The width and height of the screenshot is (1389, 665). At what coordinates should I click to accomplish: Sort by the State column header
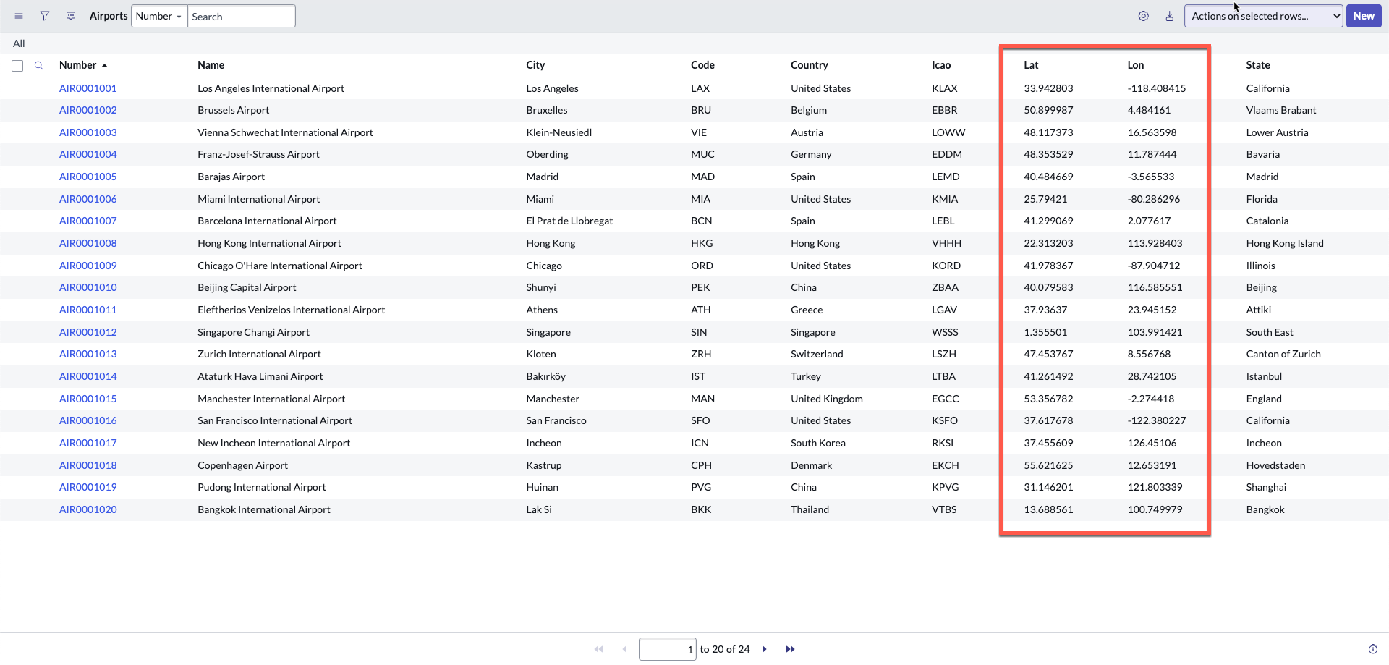click(1258, 65)
